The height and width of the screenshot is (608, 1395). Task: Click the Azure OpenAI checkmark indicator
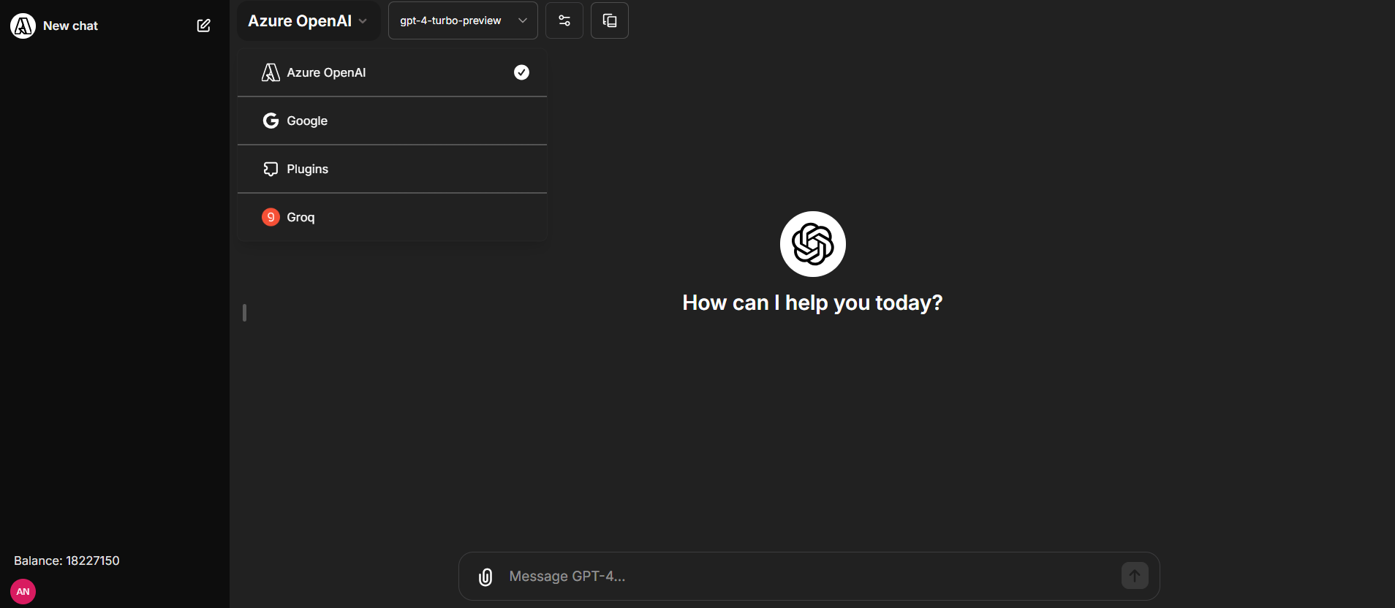(521, 72)
